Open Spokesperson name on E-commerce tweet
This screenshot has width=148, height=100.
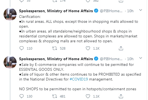[x=56, y=59]
